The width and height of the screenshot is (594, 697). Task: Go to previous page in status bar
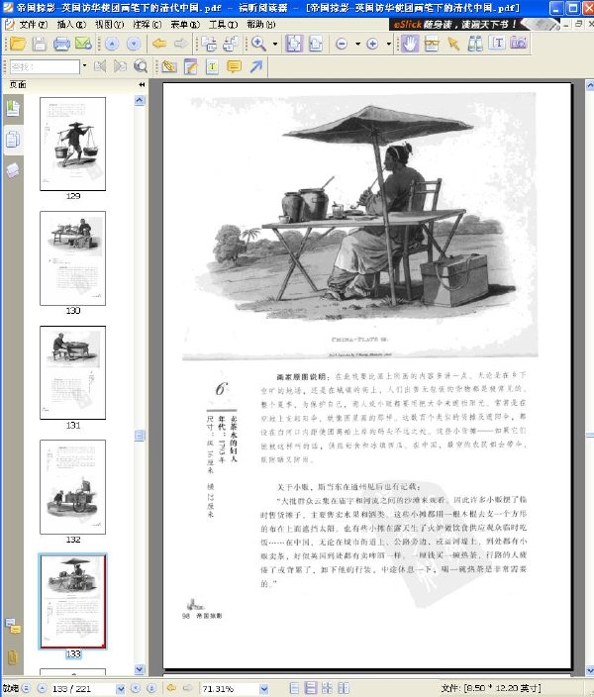tap(42, 688)
